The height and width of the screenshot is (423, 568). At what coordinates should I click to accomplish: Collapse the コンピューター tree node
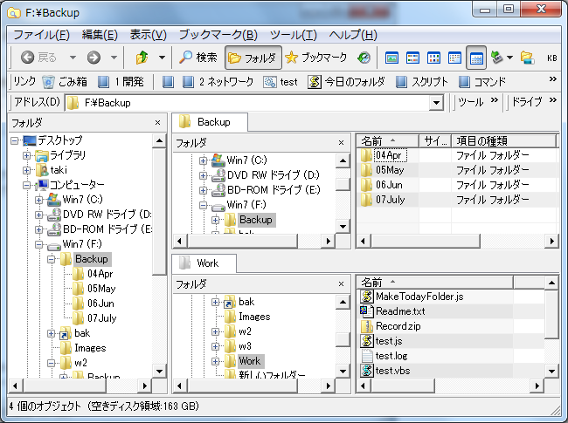click(27, 185)
